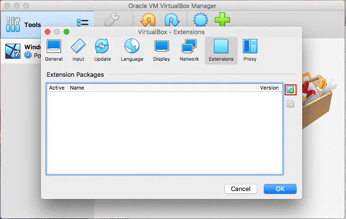Open the Proxy settings tab
The width and height of the screenshot is (346, 219).
250,50
